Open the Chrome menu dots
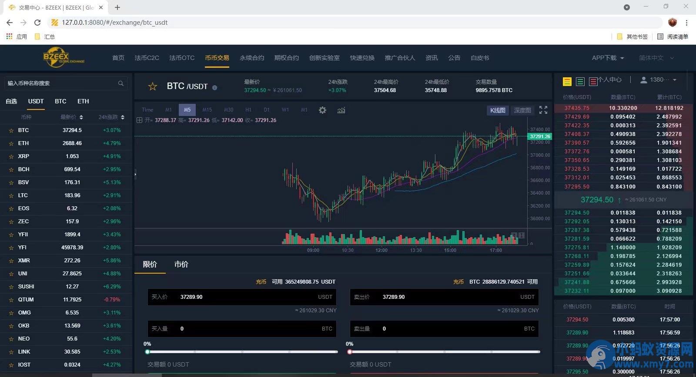The height and width of the screenshot is (377, 696). [x=687, y=23]
